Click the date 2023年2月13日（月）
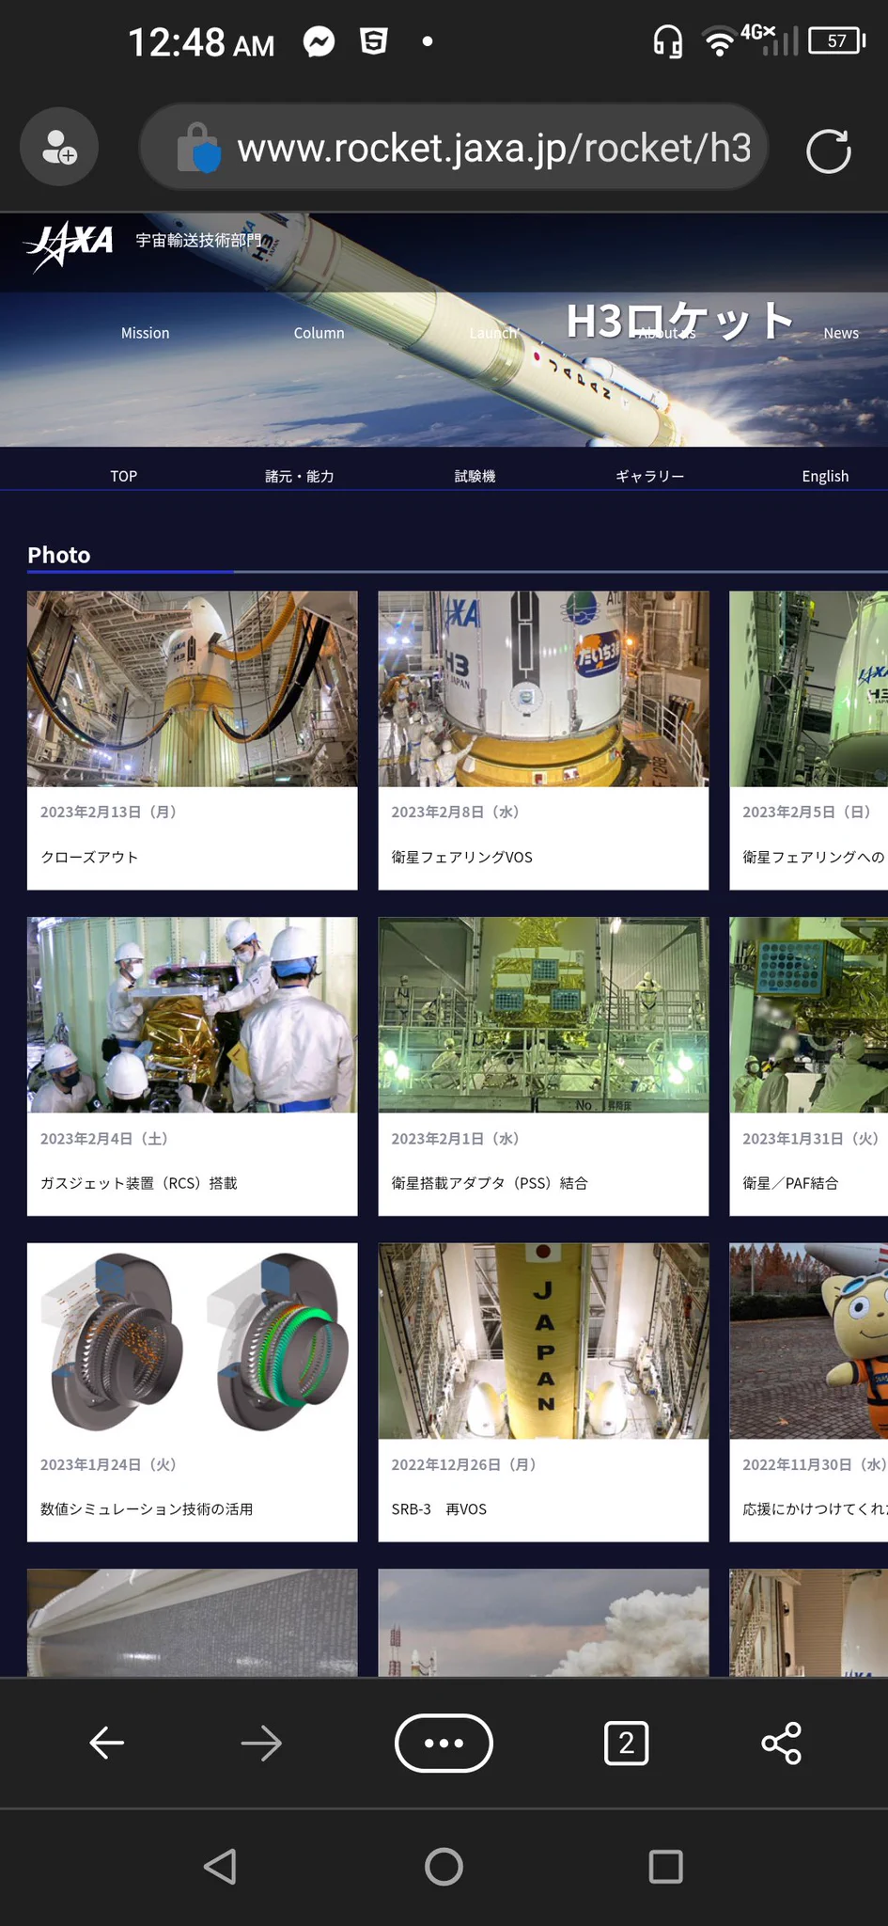The height and width of the screenshot is (1926, 888). click(x=108, y=812)
